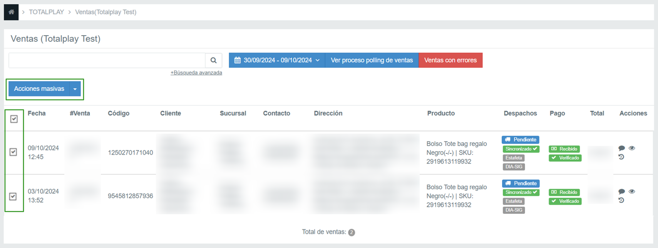Go to home via breadcrumb house icon
The width and height of the screenshot is (658, 248).
(11, 12)
